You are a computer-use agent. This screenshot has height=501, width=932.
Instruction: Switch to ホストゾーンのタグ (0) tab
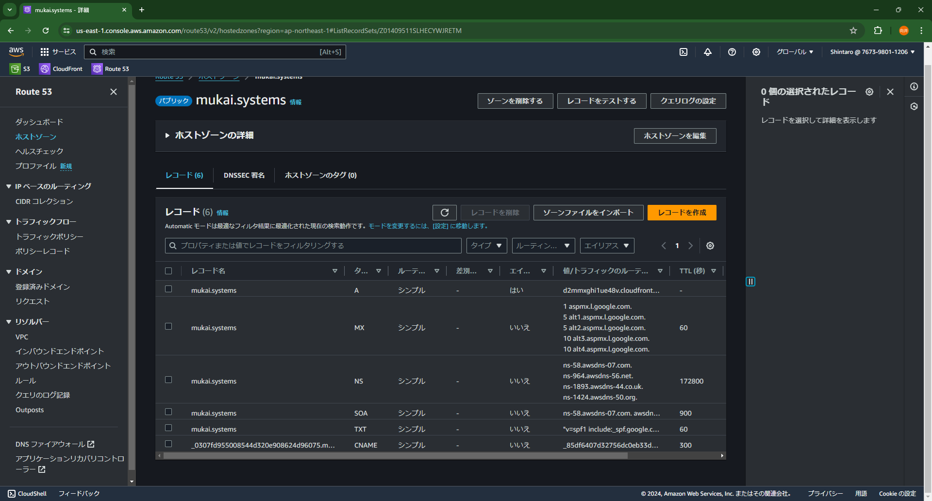click(321, 175)
